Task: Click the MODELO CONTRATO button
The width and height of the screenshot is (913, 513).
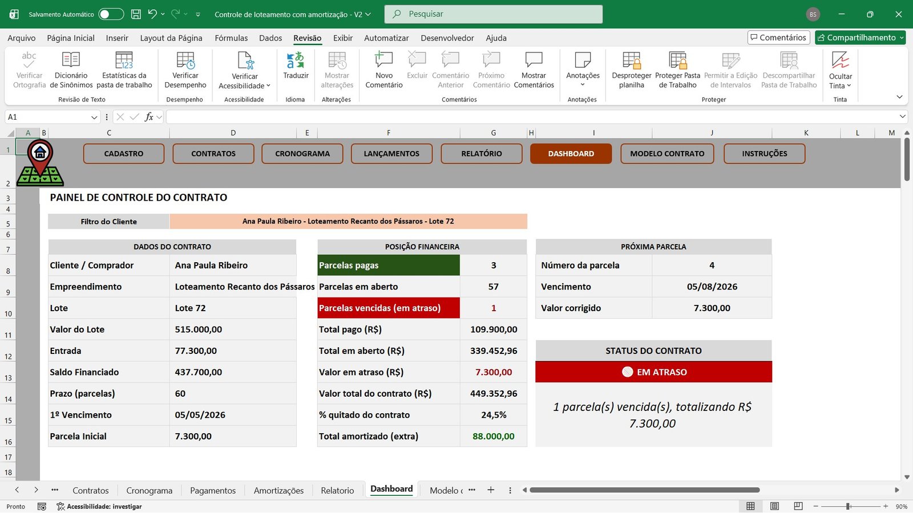Action: coord(667,153)
